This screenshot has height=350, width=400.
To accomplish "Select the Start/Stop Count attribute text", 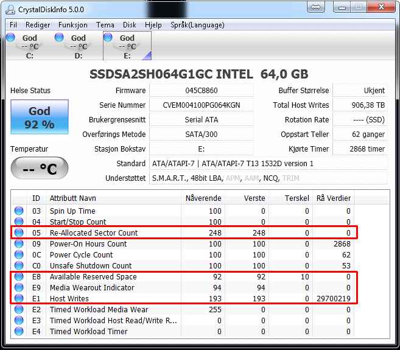I will [x=78, y=222].
